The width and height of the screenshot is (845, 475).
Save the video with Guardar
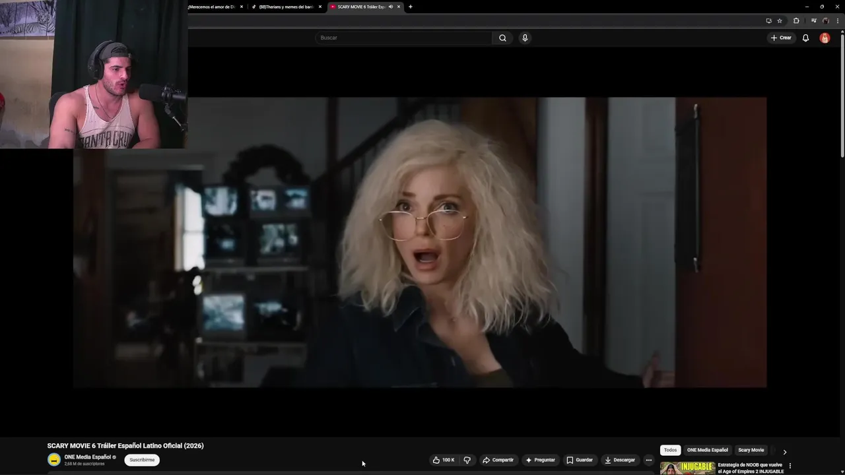(x=580, y=460)
